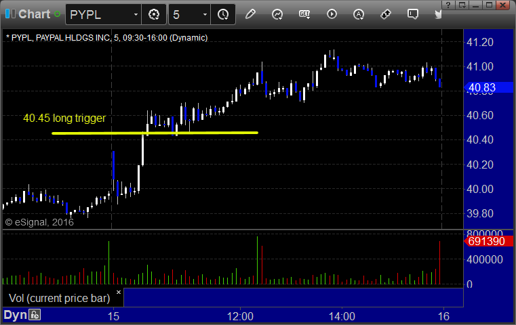Click the chart title '* PYPL, PAYPAL HLDGS INC' text

pyautogui.click(x=58, y=38)
